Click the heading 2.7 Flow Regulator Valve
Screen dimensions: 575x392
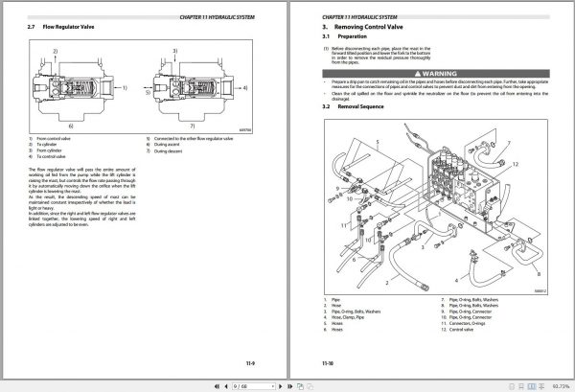click(61, 27)
